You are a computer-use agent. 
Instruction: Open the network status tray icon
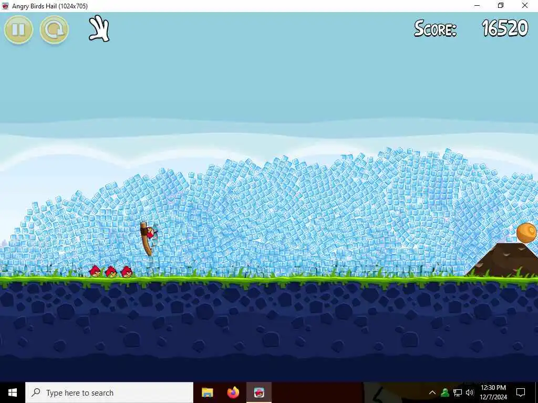click(458, 393)
